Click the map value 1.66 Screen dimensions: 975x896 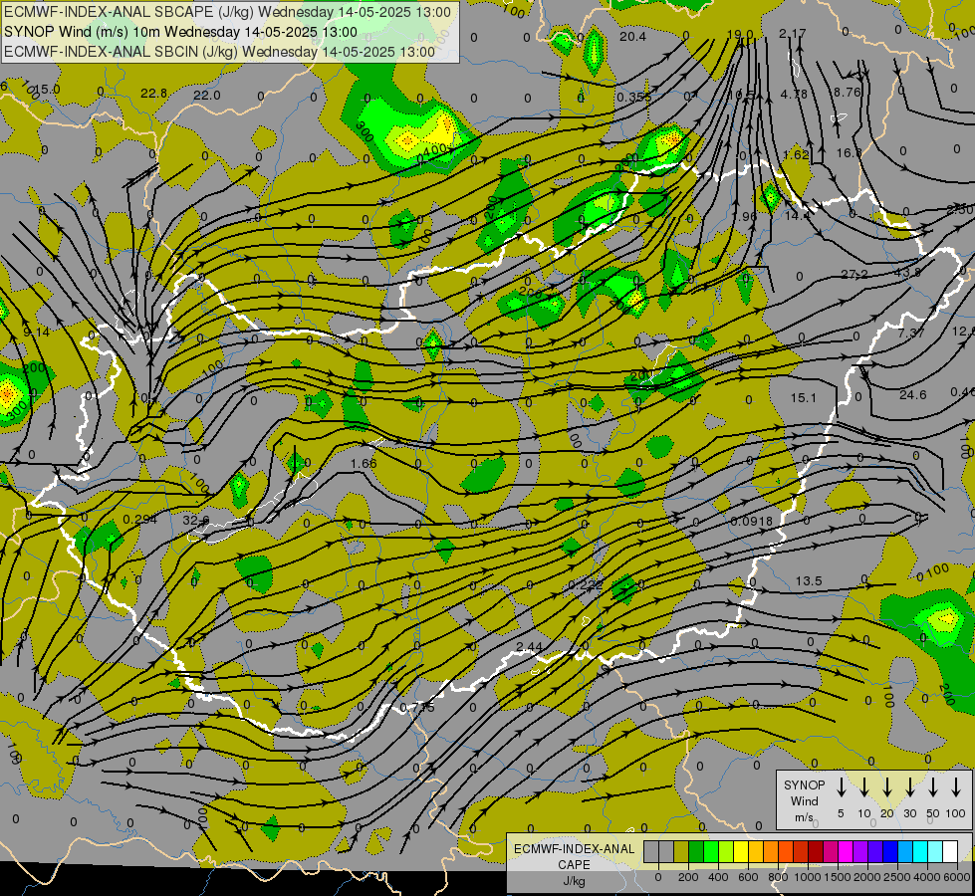(x=364, y=463)
